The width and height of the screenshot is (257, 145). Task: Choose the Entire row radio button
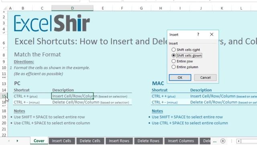(x=182, y=61)
